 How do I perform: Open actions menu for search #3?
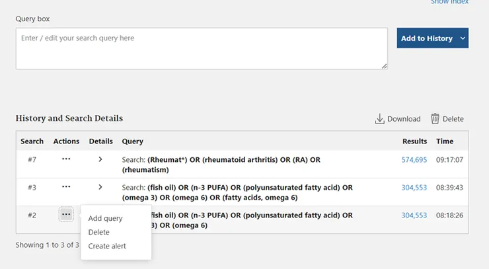[x=66, y=187]
